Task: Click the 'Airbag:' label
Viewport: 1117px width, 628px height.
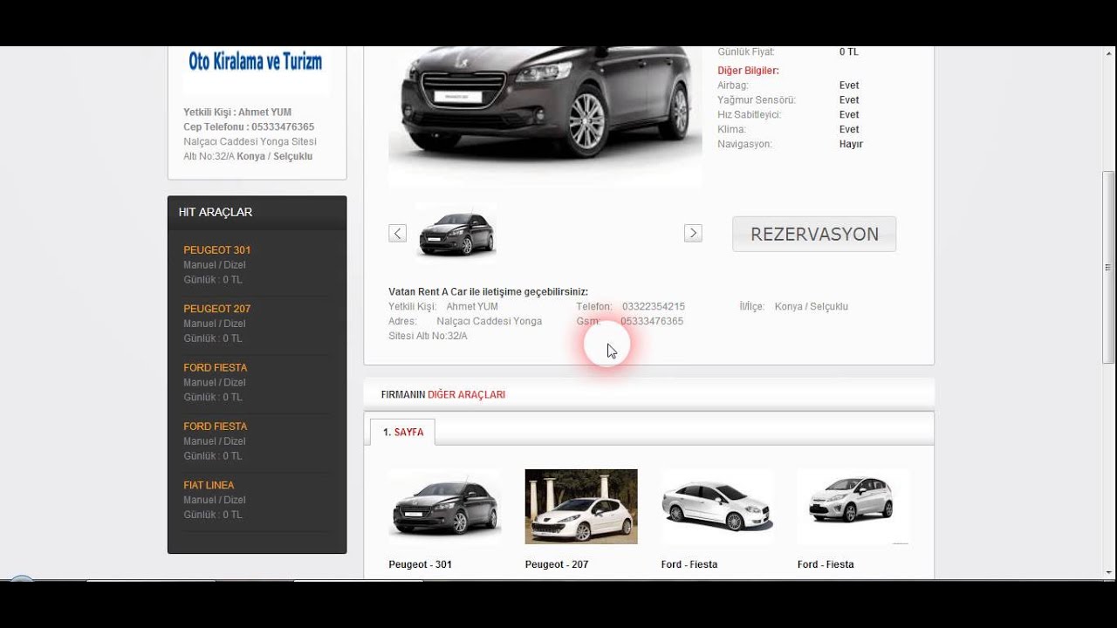Action: 733,85
